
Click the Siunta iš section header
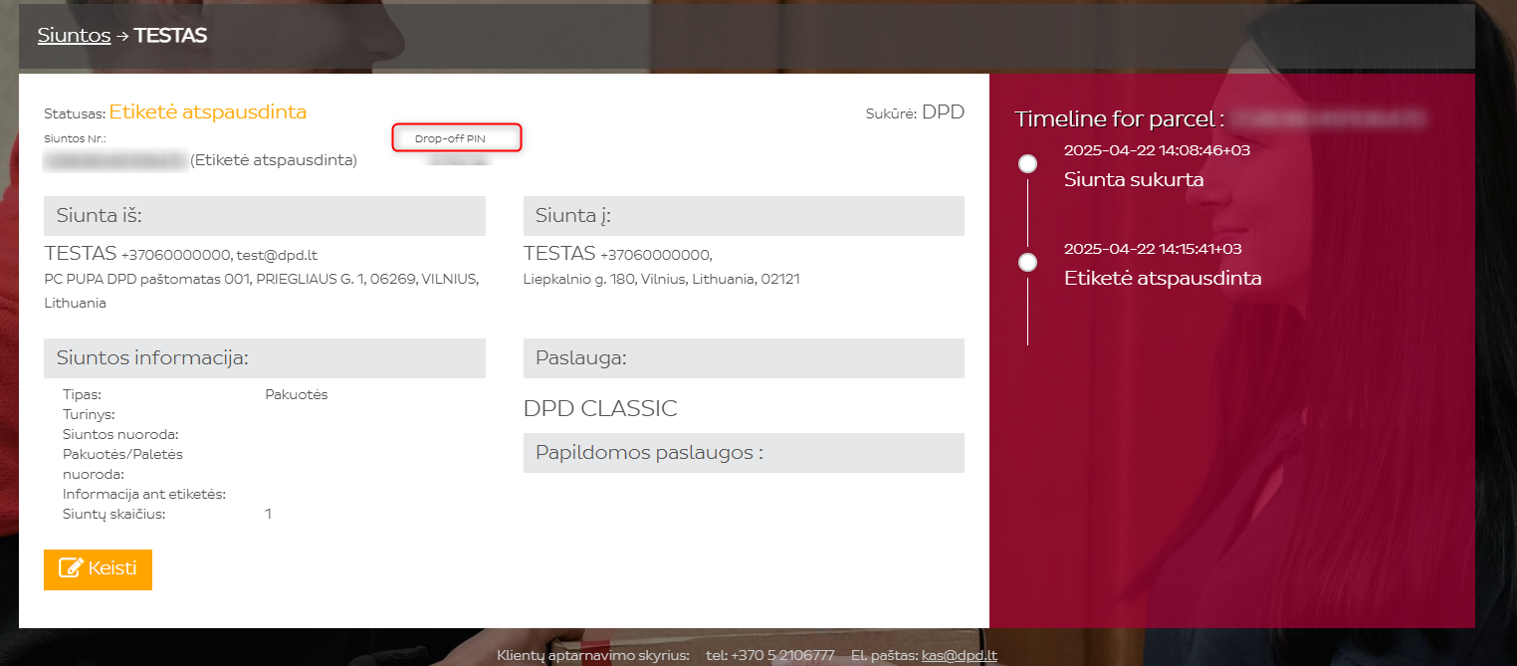tap(265, 216)
